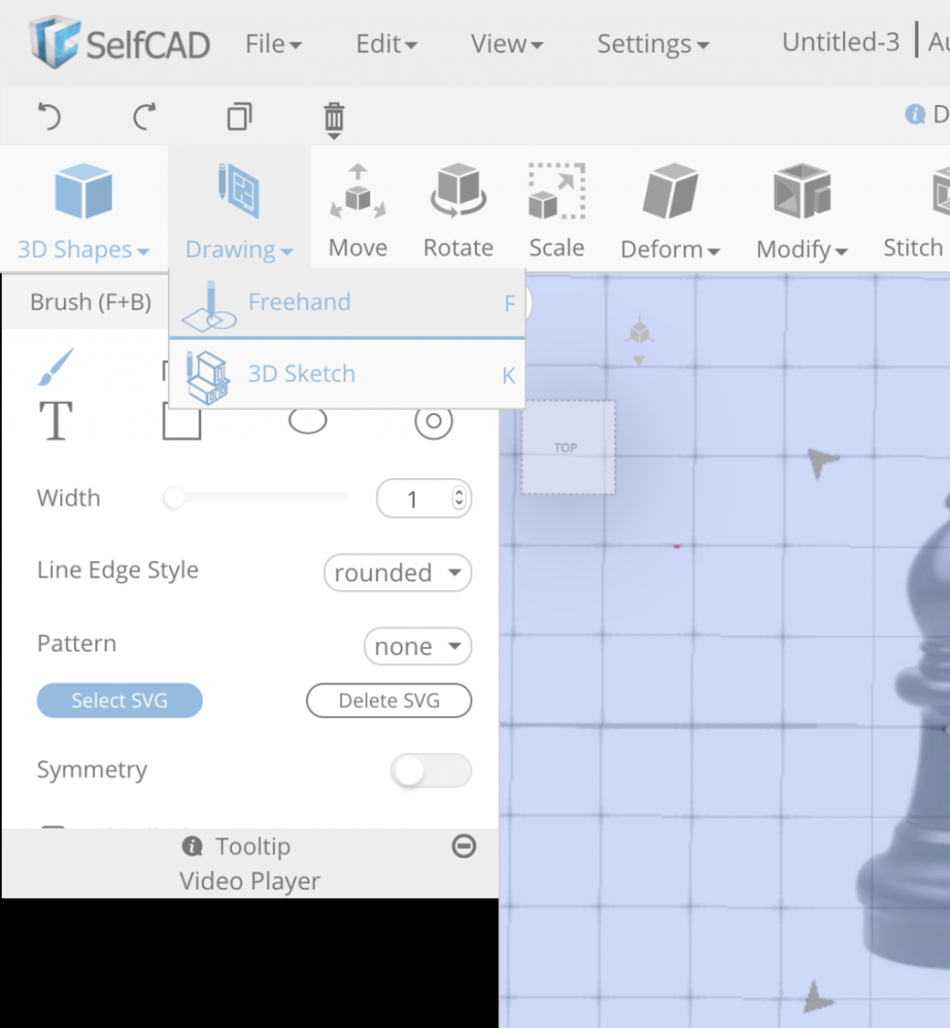Open the Pattern dropdown
This screenshot has width=950, height=1028.
pos(417,646)
